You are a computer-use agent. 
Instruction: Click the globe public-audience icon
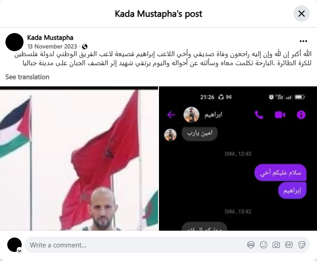click(x=85, y=47)
